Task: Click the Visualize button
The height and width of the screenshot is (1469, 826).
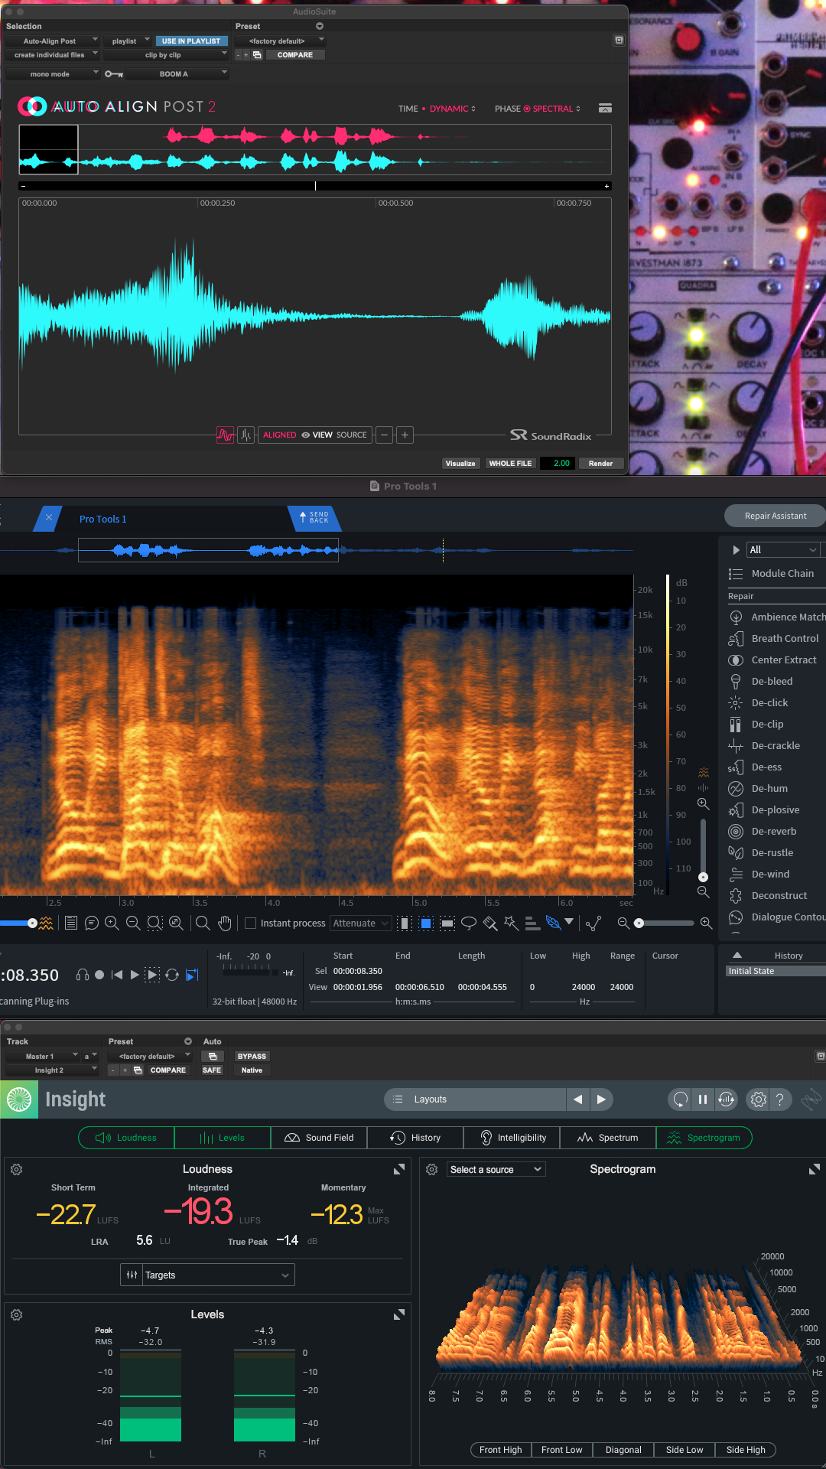Action: [x=460, y=464]
